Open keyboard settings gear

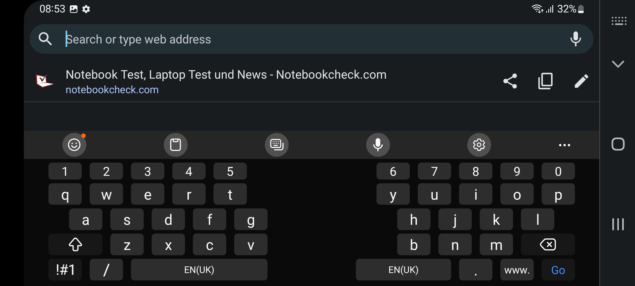(x=479, y=145)
